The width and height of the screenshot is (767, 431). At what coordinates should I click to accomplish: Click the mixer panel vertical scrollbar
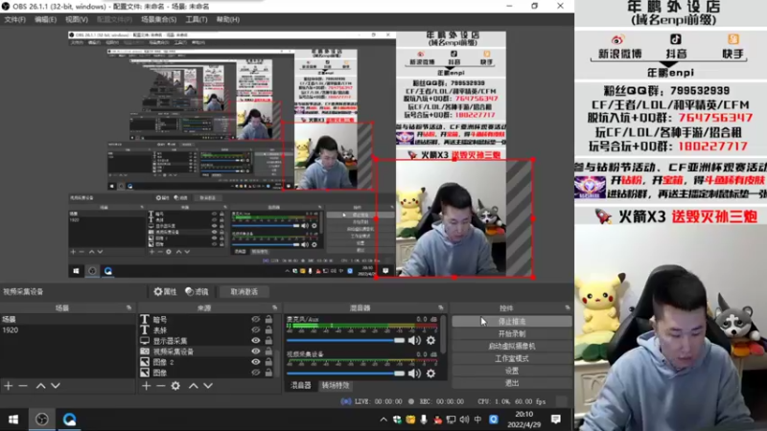pyautogui.click(x=443, y=334)
